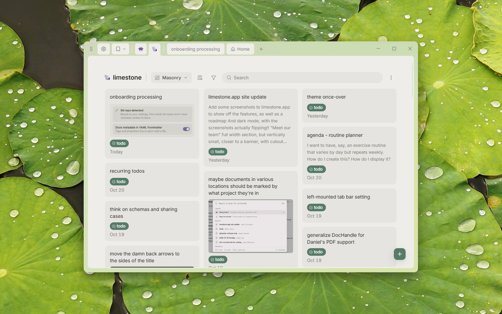Click the columns/board layout icon
Screen dimensions: 502x314
click(200, 78)
